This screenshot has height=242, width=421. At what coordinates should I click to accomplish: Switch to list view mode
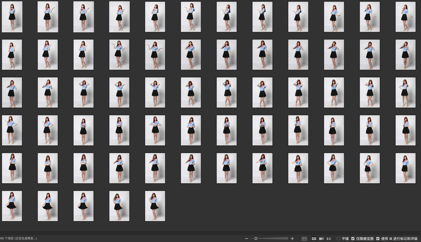pyautogui.click(x=329, y=239)
